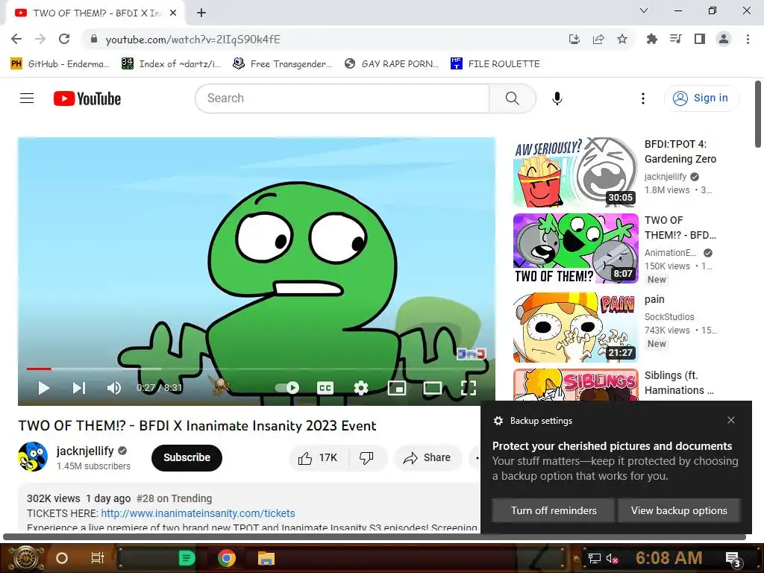
Task: Click the URL address bar
Action: pos(322,40)
